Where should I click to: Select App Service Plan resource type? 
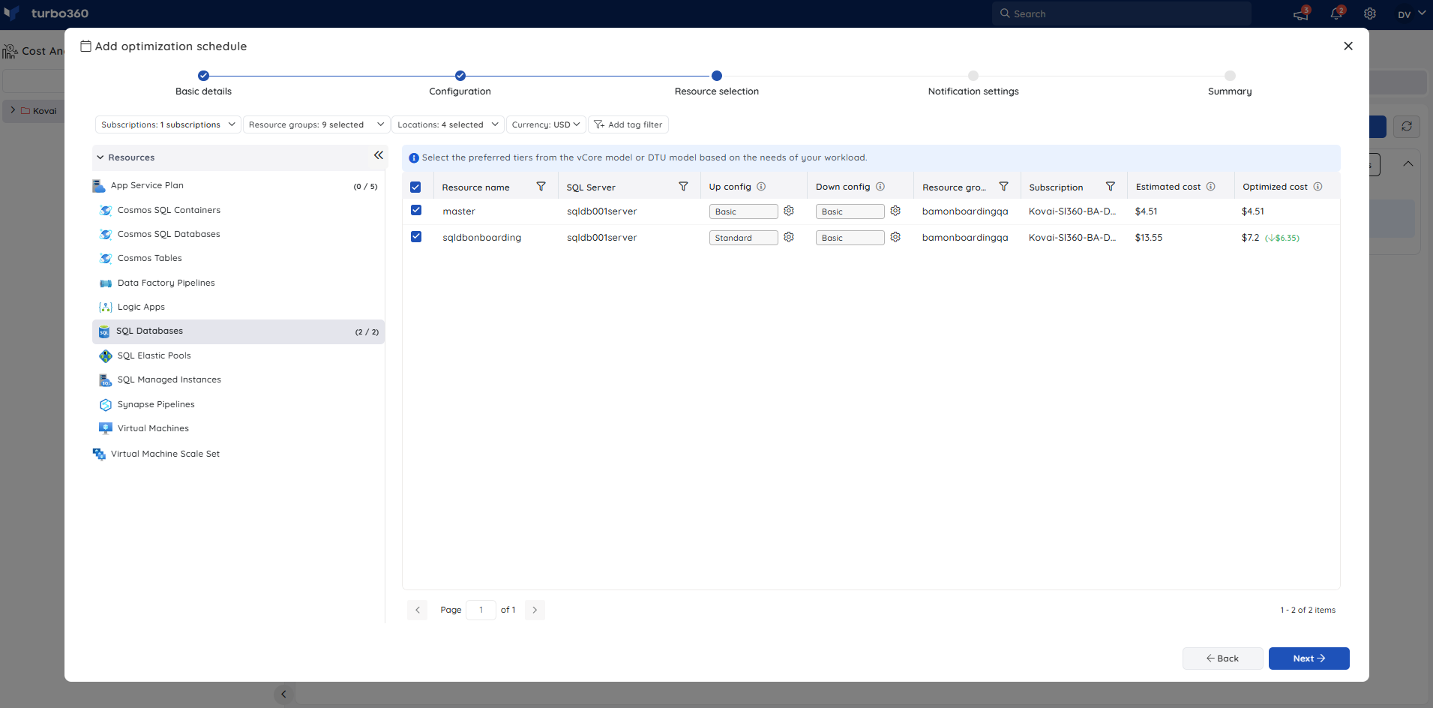point(238,185)
